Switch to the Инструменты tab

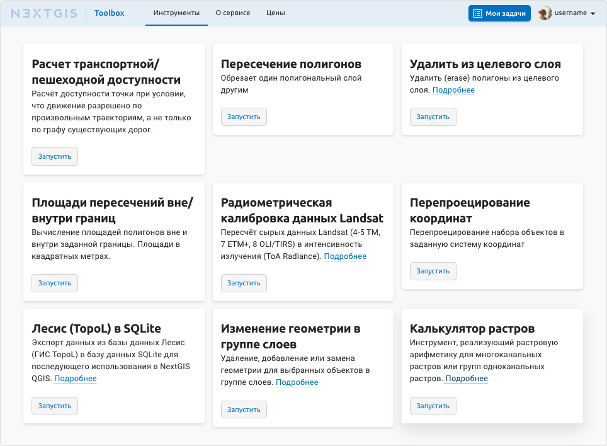[176, 13]
